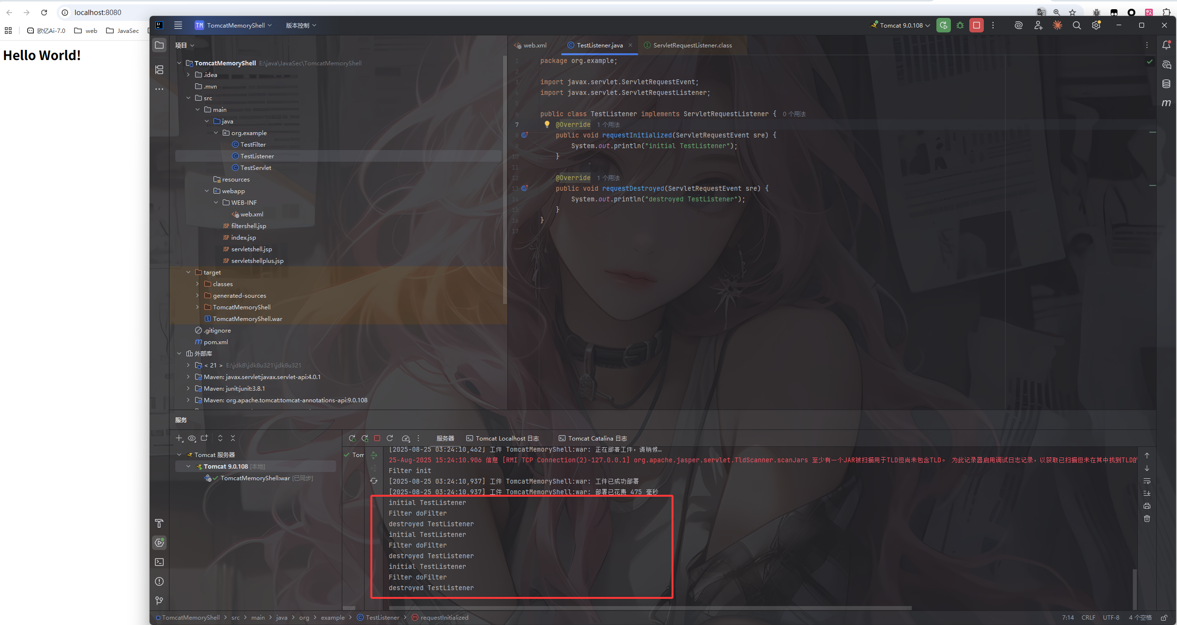Click the requestInitialized breadcrumb
The width and height of the screenshot is (1177, 625).
pos(440,617)
